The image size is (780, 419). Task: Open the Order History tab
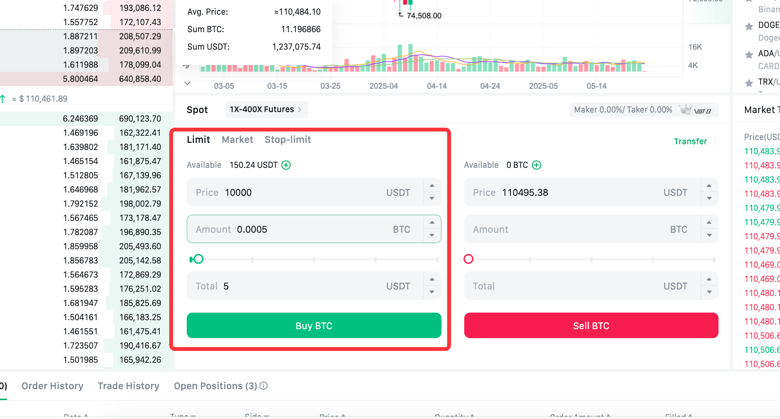(52, 386)
